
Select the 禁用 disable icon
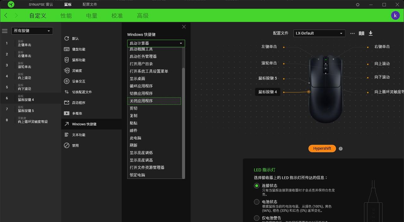point(67,145)
